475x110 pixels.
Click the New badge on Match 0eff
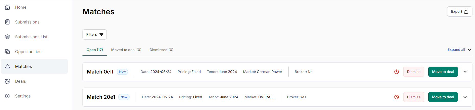(122, 72)
